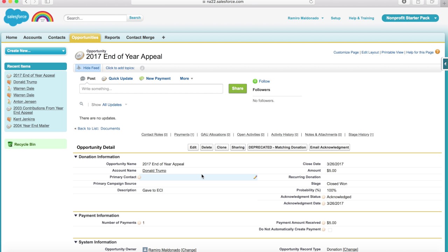Open the Opportunities tab
This screenshot has height=252, width=448.
[x=85, y=37]
